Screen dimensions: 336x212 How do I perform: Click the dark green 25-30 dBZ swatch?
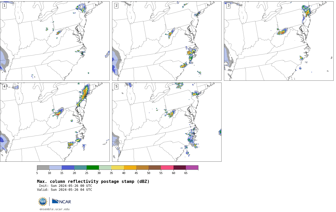point(93,168)
